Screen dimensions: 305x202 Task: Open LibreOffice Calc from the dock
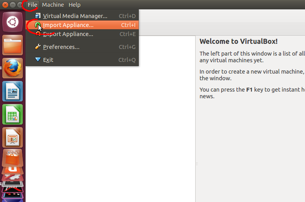[x=13, y=114]
